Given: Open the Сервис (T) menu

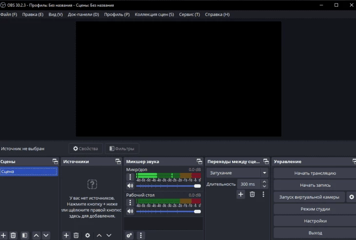Looking at the screenshot, I should (189, 15).
